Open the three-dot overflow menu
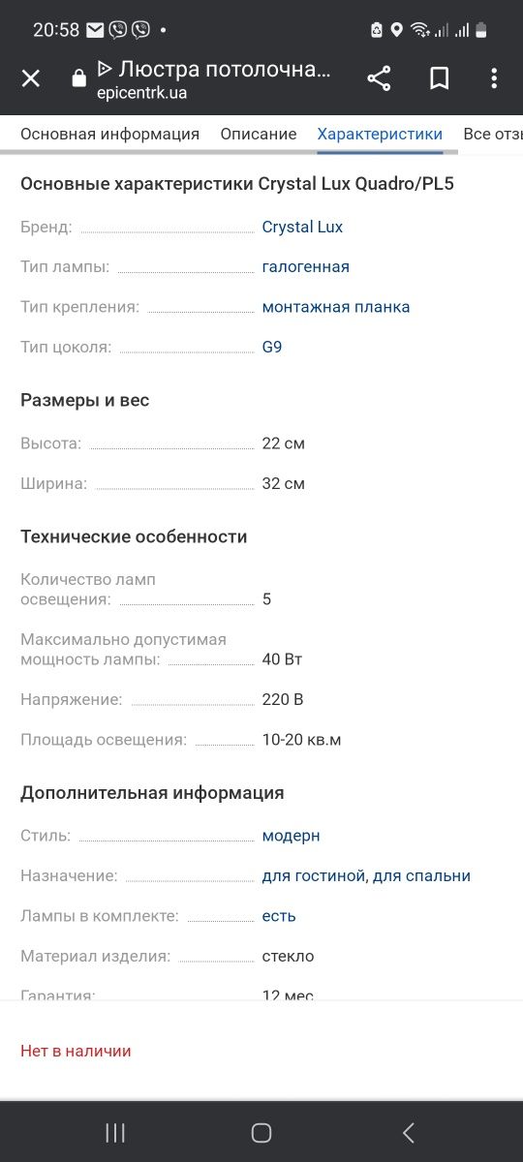This screenshot has width=523, height=1162. [494, 78]
